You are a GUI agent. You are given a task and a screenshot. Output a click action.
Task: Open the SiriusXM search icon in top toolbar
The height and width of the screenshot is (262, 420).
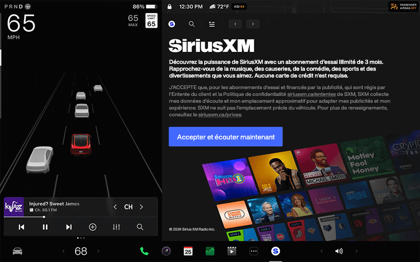click(x=192, y=24)
